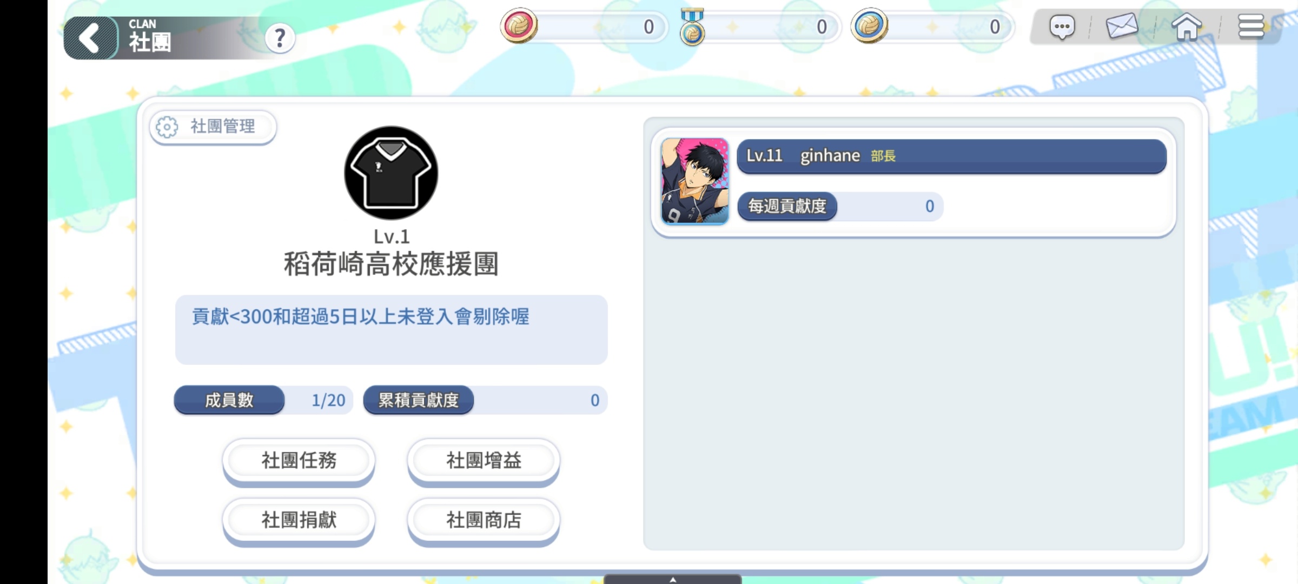The height and width of the screenshot is (584, 1298).
Task: Open 社團商店 club shop
Action: [x=484, y=520]
